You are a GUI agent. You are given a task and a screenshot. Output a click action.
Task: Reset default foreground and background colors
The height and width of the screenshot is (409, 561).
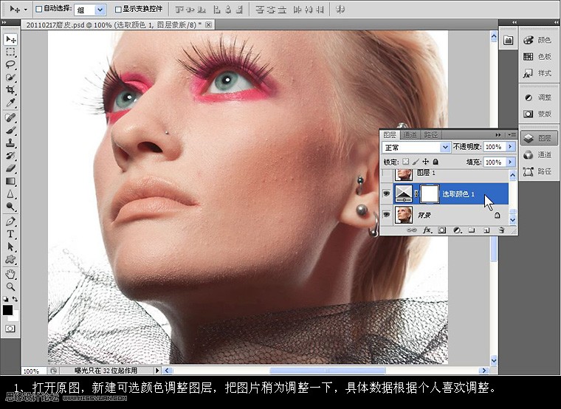(6, 299)
